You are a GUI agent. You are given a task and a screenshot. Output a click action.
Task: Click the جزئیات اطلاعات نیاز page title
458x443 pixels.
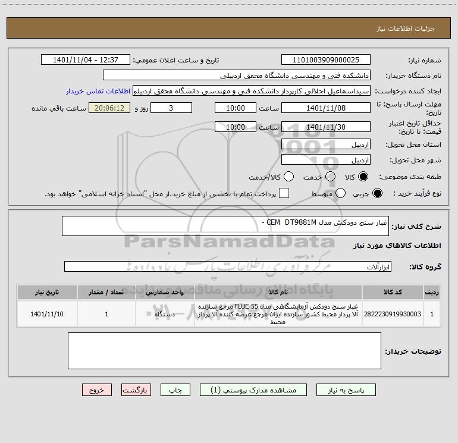406,29
